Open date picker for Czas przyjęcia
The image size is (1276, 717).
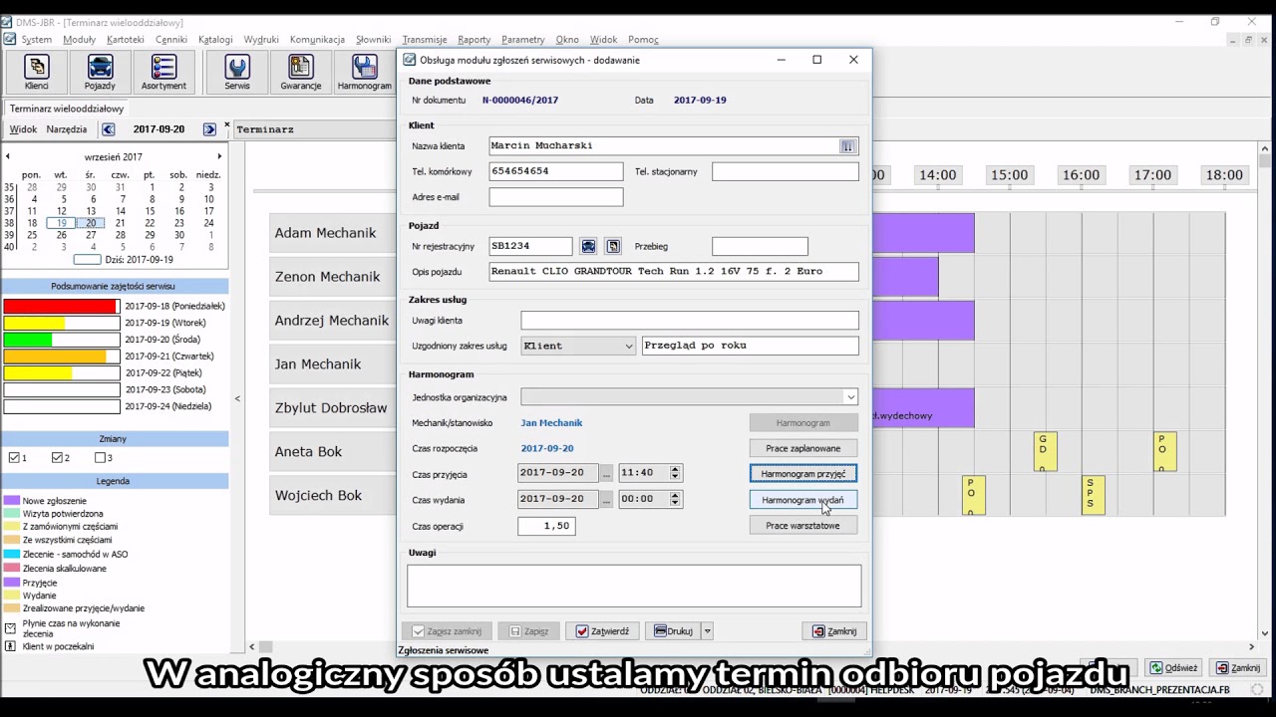click(605, 473)
